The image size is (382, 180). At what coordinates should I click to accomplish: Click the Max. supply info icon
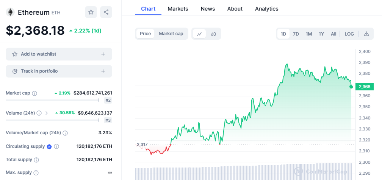click(x=36, y=173)
